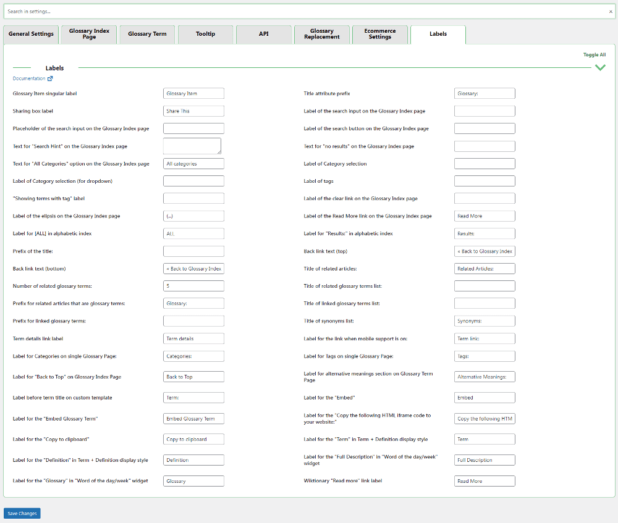The width and height of the screenshot is (618, 523).
Task: Click the Title attribute prefix field
Action: pos(484,93)
